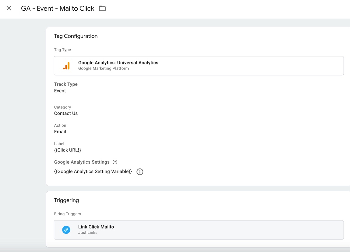Click the Google Analytics bar chart icon
The width and height of the screenshot is (350, 252).
point(66,66)
